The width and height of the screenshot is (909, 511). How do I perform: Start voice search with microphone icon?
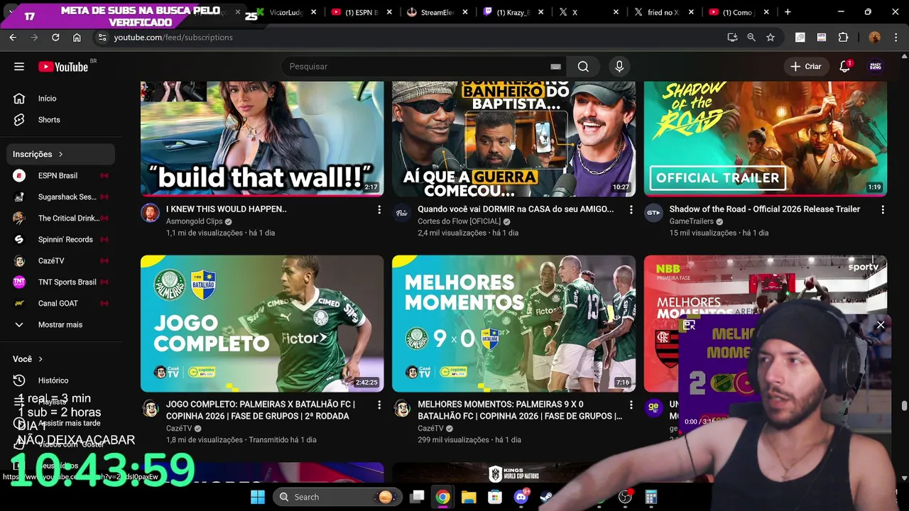[619, 67]
